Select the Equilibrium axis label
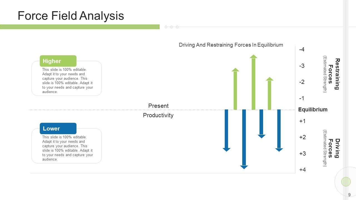 313,109
